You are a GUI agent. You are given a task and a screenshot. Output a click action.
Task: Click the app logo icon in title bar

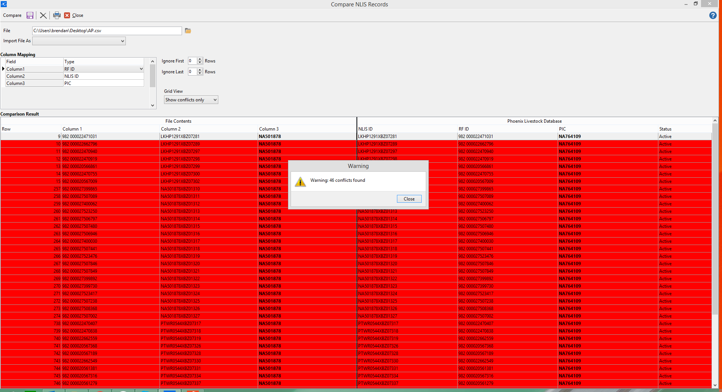4,4
